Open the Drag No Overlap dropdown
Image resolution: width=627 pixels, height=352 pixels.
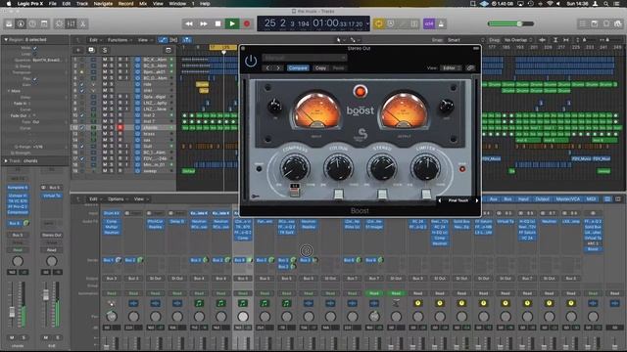click(x=518, y=40)
